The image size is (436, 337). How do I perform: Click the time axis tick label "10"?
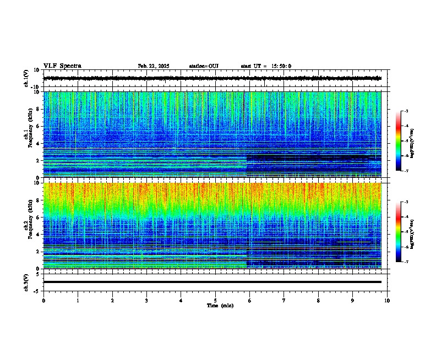[387, 301]
